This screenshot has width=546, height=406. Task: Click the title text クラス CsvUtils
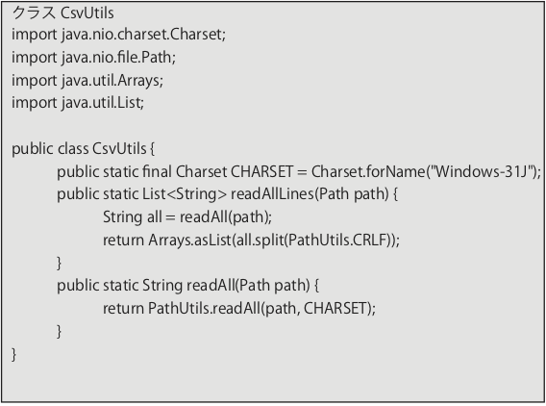tap(63, 13)
